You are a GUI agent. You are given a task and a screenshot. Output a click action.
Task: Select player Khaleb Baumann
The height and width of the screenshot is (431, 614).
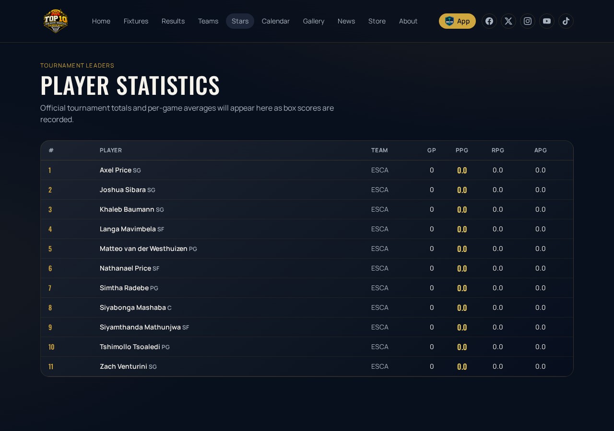pyautogui.click(x=127, y=209)
